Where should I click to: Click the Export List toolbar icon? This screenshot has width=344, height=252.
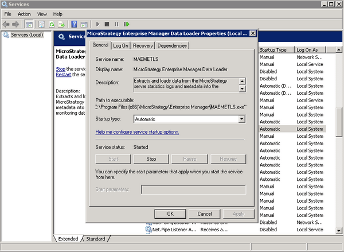coord(61,24)
